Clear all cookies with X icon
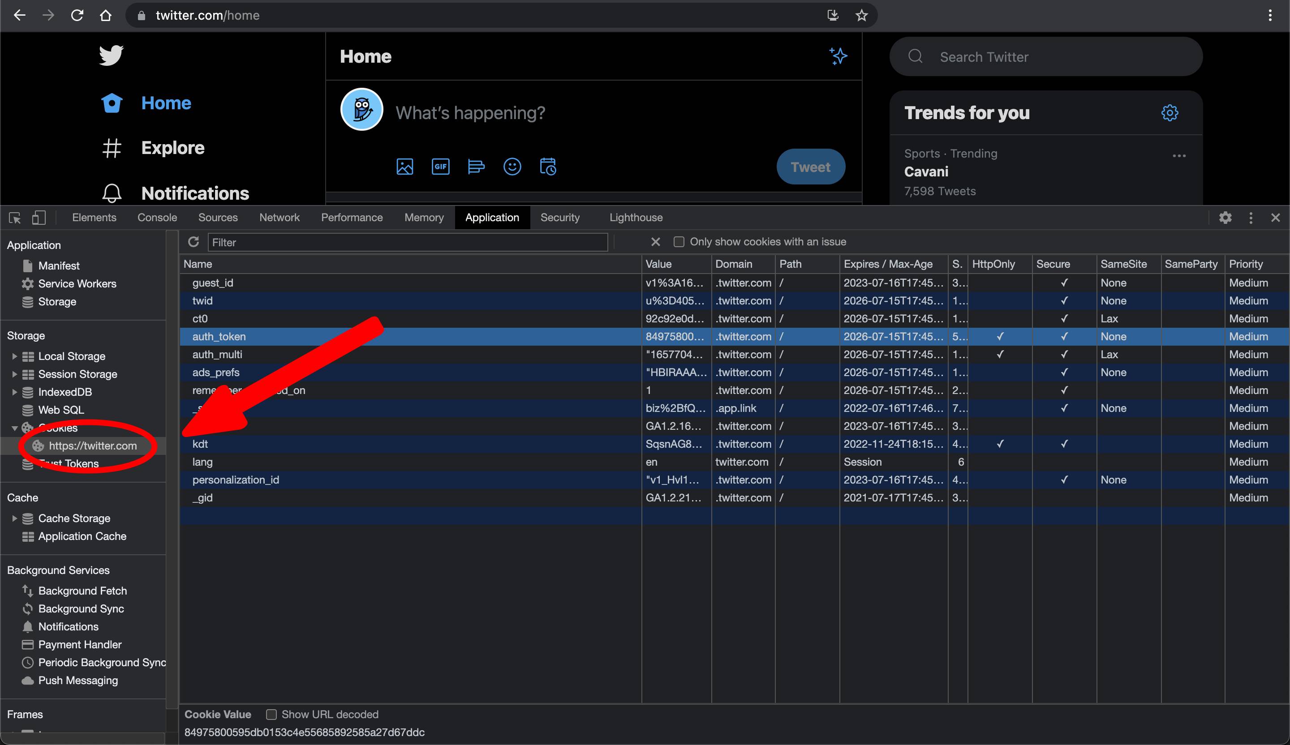1290x745 pixels. 655,242
